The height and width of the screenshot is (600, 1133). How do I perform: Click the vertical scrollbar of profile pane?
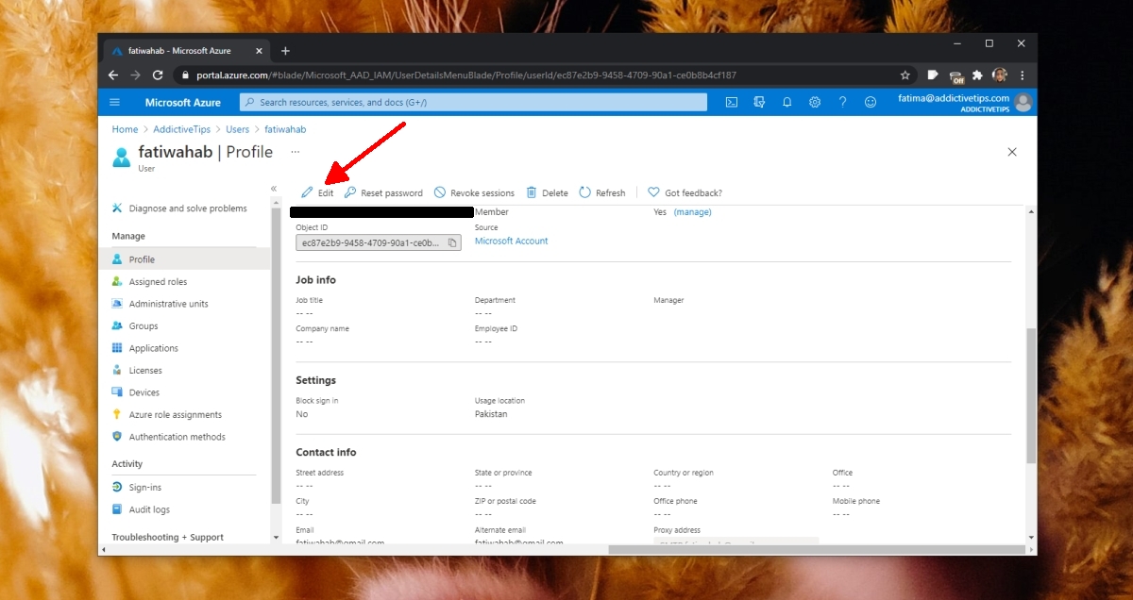[1031, 396]
